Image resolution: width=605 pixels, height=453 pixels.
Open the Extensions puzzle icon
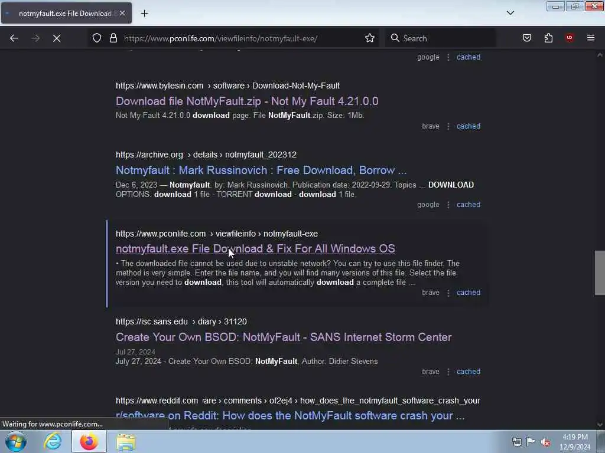548,38
